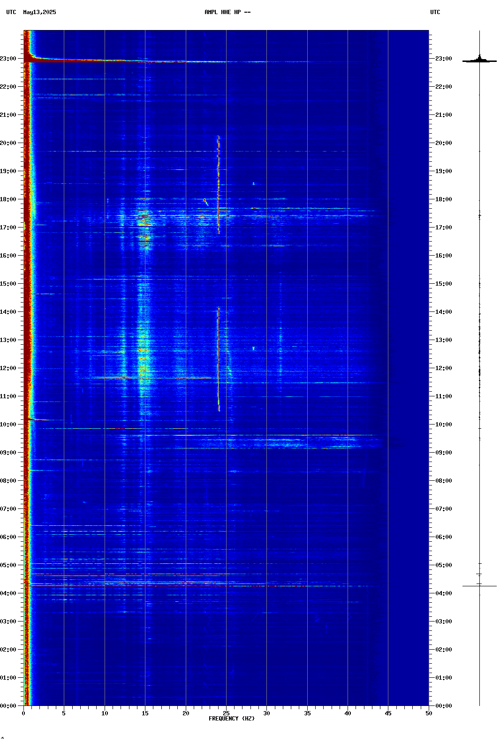Viewport: 500px width, 743px height.
Task: Click 16:00 on the right time axis
Action: point(444,256)
